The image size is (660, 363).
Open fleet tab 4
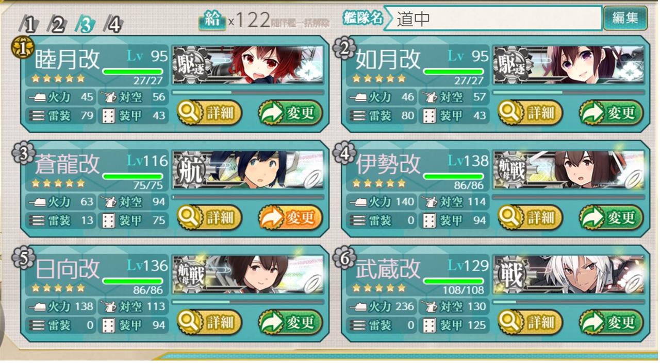click(112, 24)
